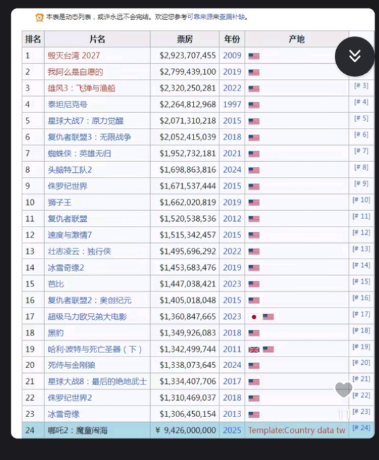Open the Template:Country data tw red link
Viewport: 379px width, 460px height.
(297, 430)
